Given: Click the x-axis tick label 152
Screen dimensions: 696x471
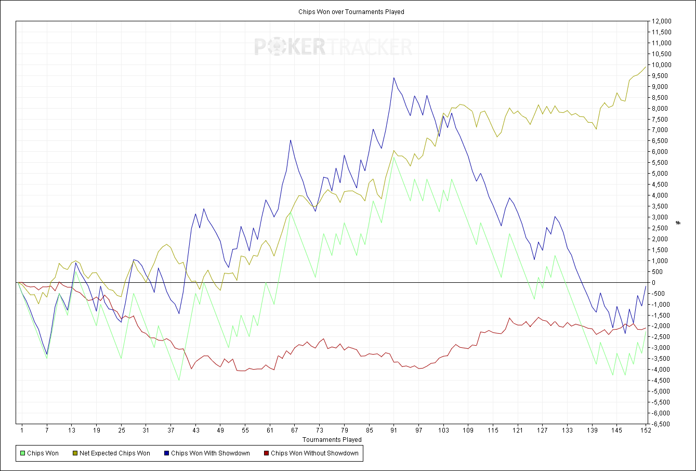Looking at the screenshot, I should coord(646,431).
